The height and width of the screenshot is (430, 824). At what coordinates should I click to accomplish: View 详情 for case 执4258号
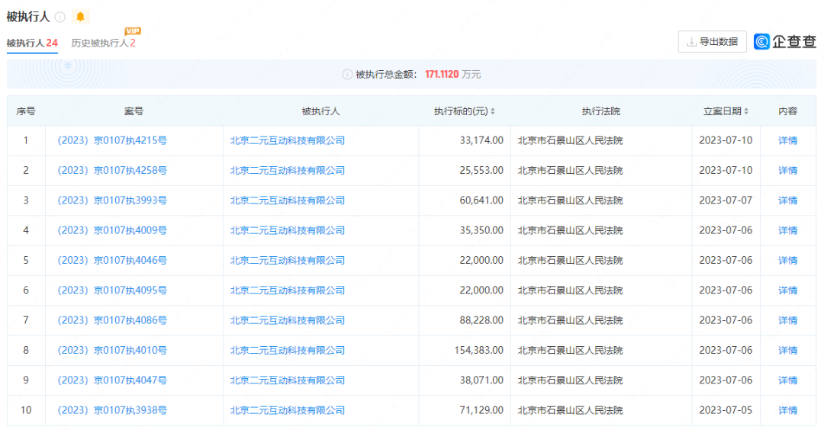pos(787,171)
